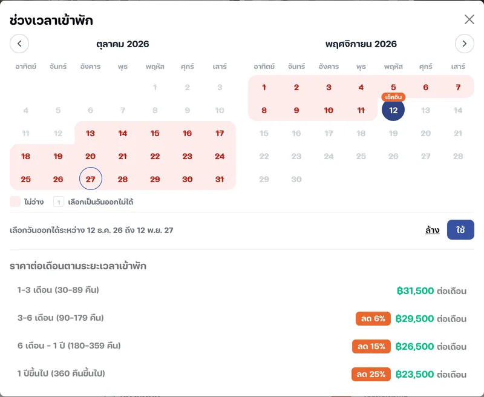Click October 13 unavailable date

click(90, 133)
